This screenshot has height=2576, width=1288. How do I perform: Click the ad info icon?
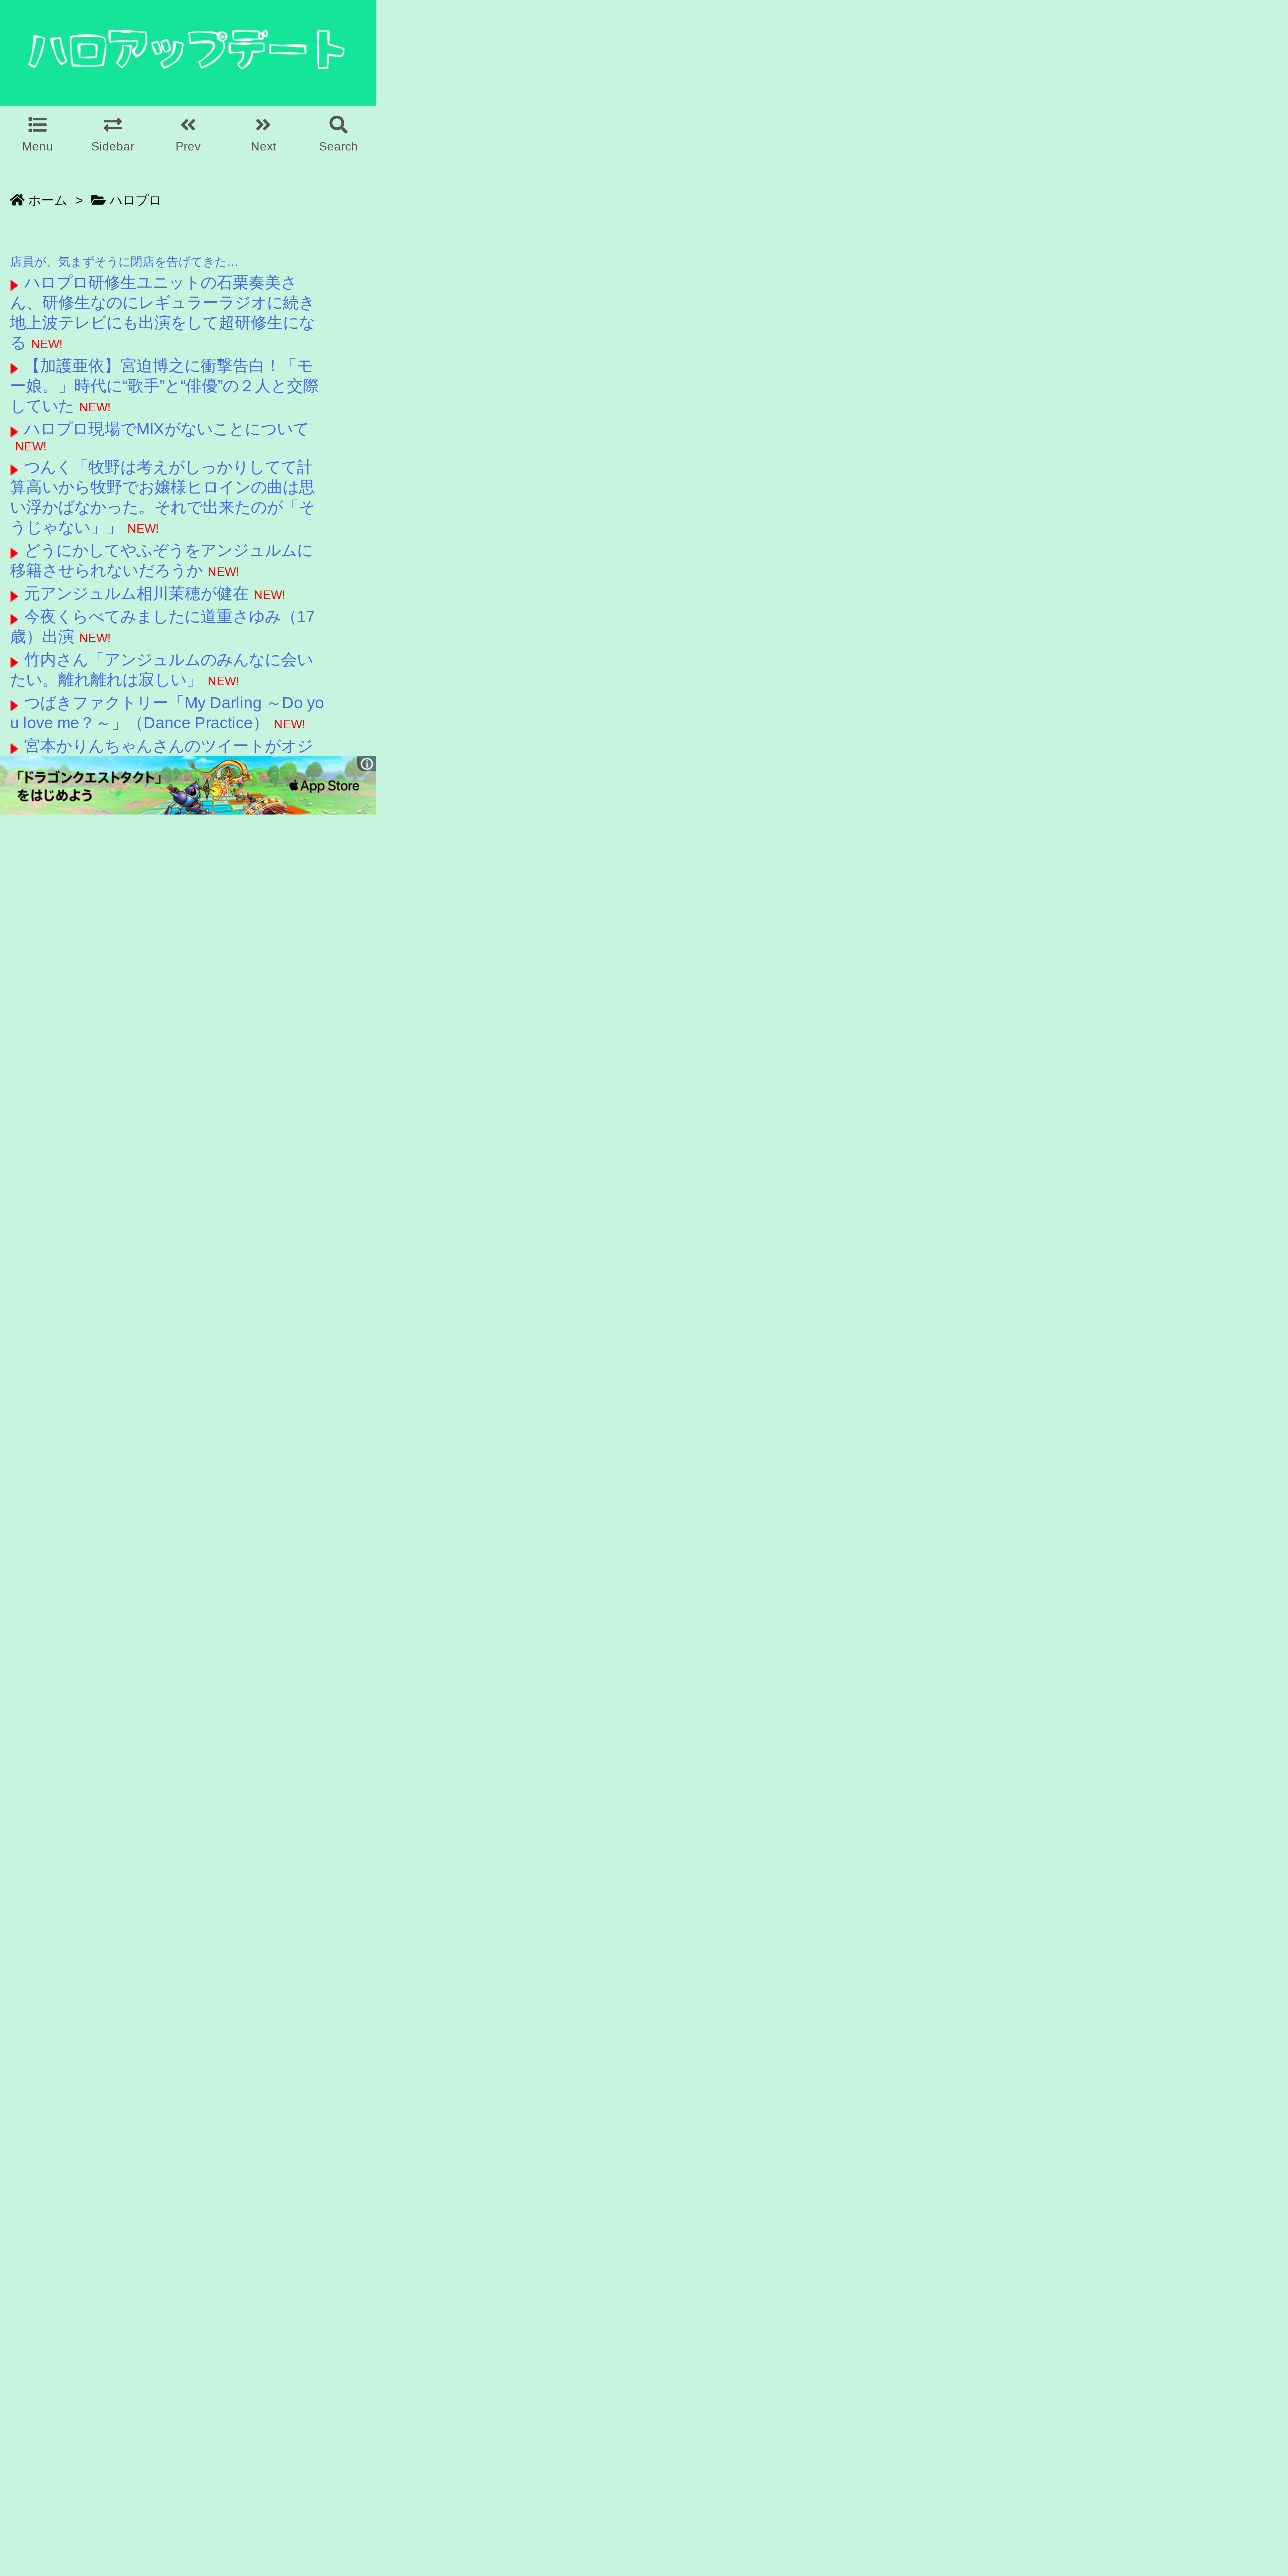(x=367, y=764)
